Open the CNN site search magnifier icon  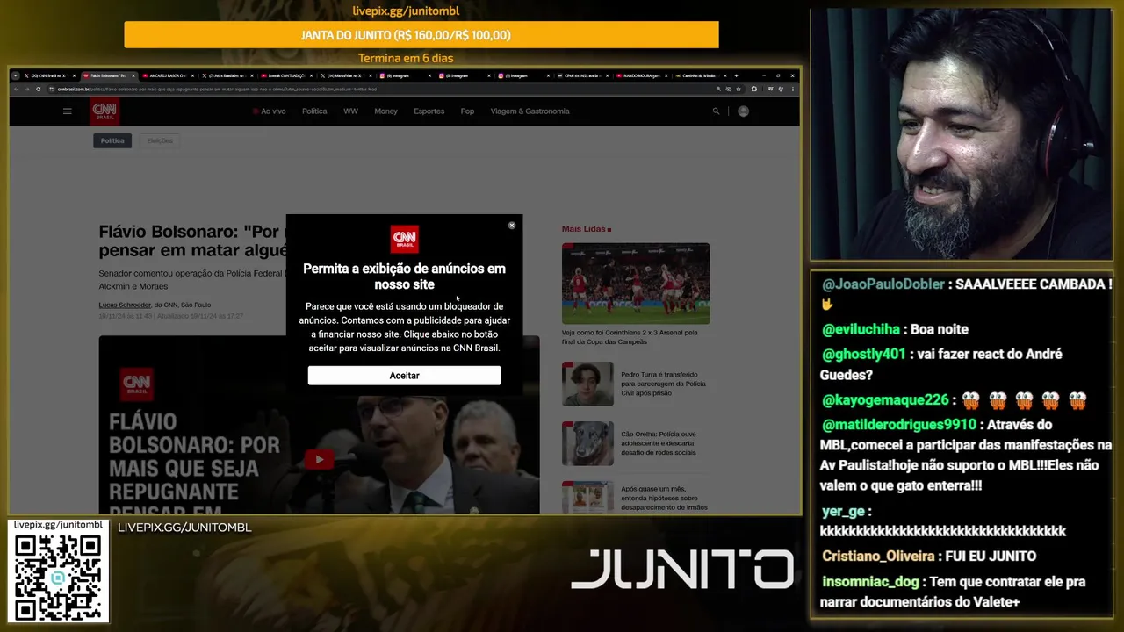[x=716, y=111]
